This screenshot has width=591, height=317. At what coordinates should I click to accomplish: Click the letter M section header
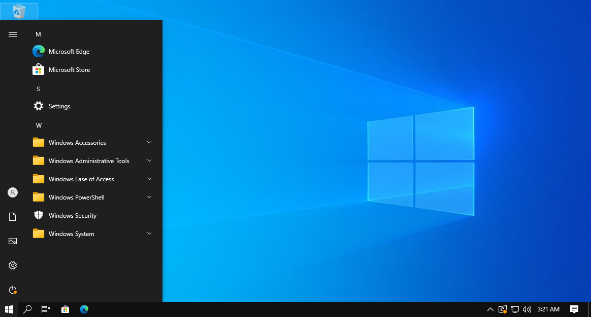(x=38, y=34)
